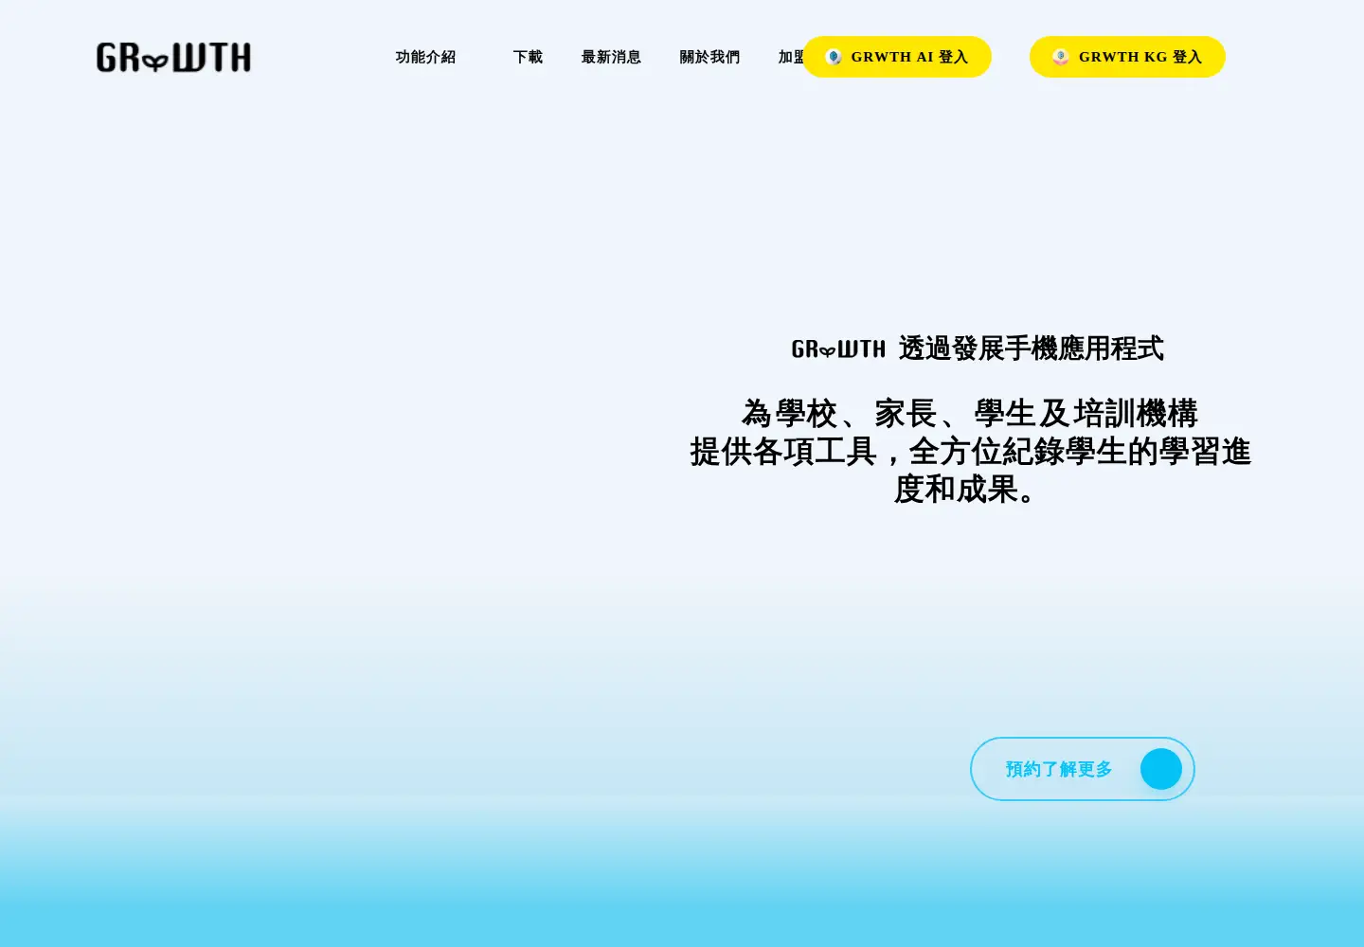Click the text 為學校、家長、學生及培訓機構

970,414
